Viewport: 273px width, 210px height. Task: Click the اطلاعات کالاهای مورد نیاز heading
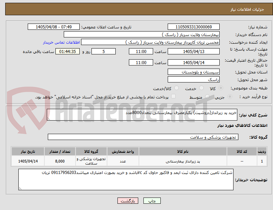point(242,125)
